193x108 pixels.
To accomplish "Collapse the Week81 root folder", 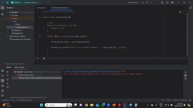I will point(8,12).
